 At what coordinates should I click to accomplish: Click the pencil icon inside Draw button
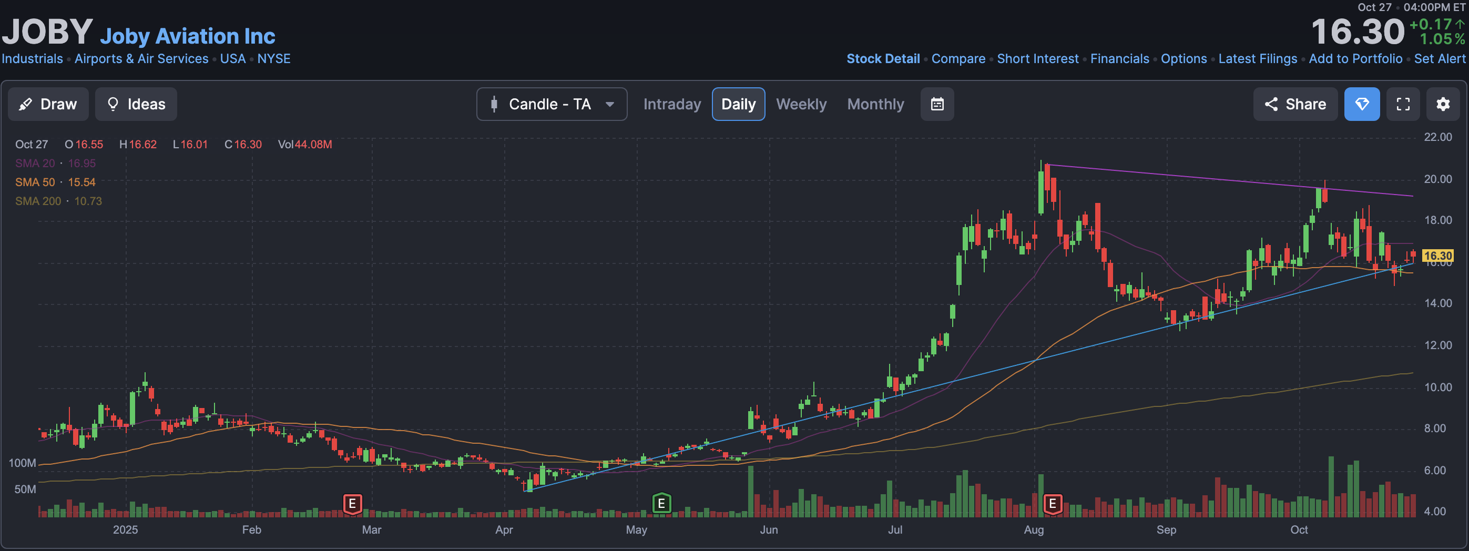click(25, 104)
